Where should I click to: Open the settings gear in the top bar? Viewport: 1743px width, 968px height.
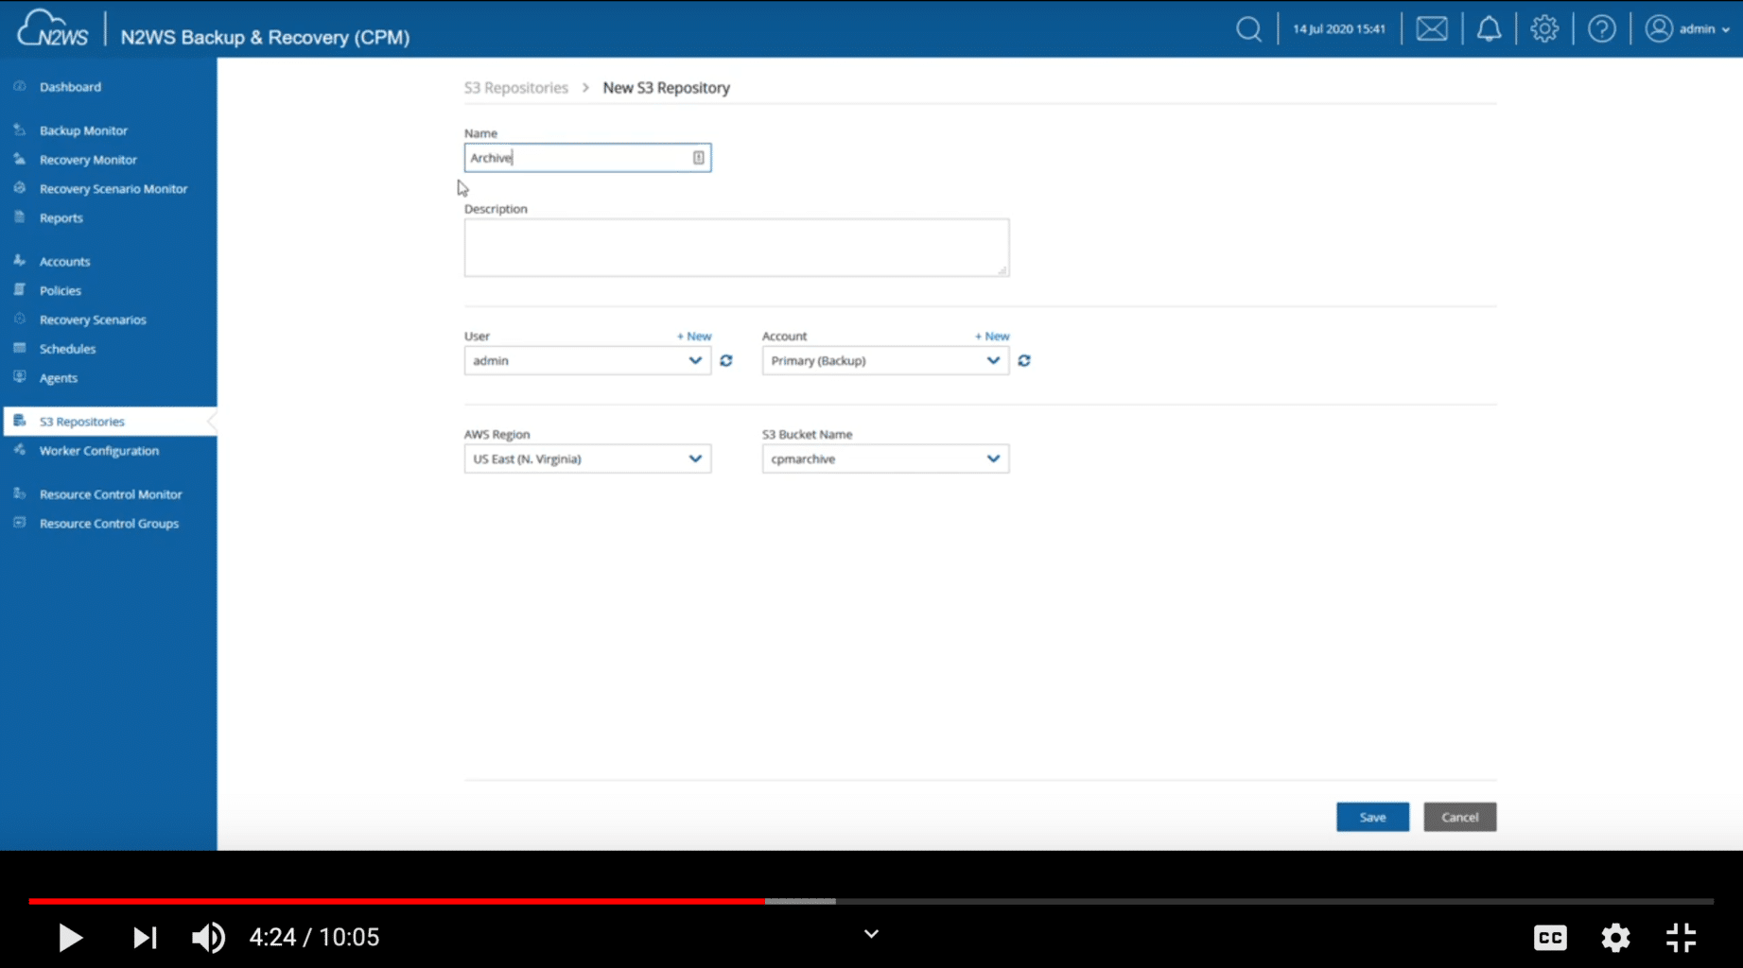point(1543,28)
